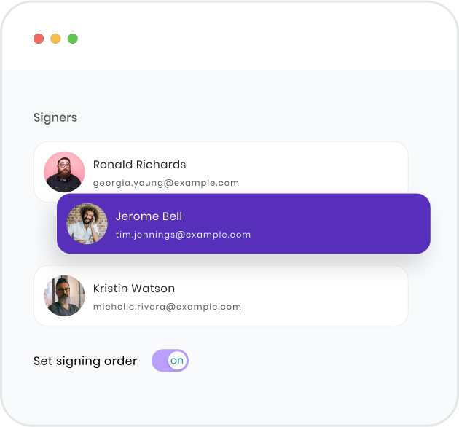Screen dimensions: 459x427
Task: Click email georgia.young@example.com
Action: (x=166, y=183)
